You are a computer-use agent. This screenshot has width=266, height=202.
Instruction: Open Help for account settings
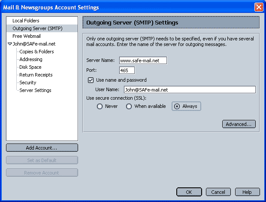pos(247,192)
